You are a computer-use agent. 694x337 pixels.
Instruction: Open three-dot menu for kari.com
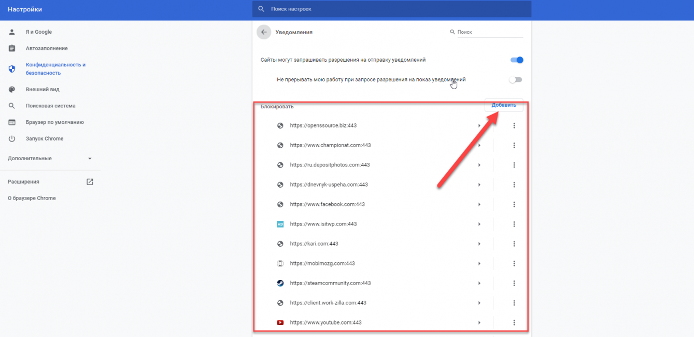(x=514, y=244)
